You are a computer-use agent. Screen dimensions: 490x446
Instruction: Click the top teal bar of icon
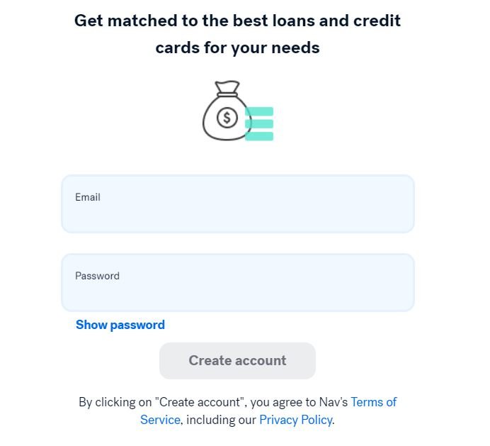point(261,111)
